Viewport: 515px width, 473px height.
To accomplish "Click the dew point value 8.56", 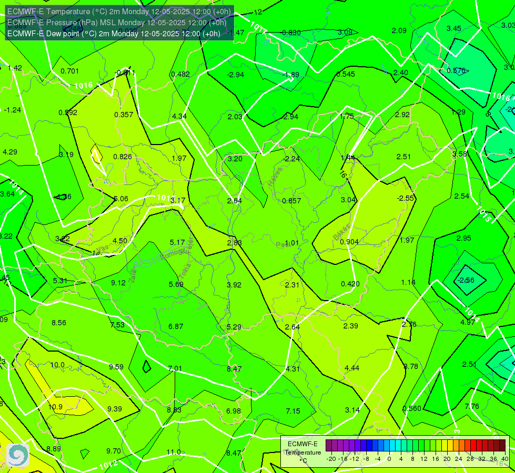I will pyautogui.click(x=59, y=323).
